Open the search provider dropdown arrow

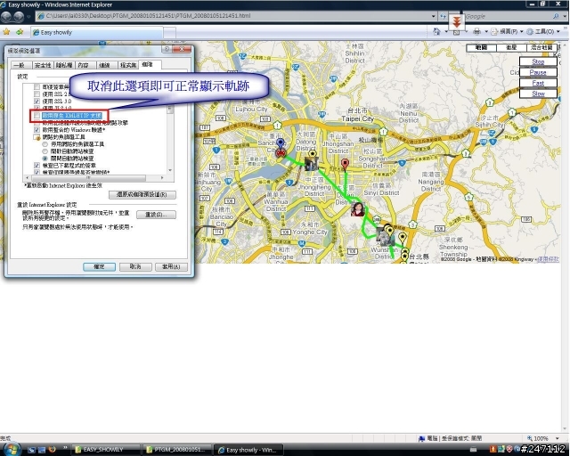[x=566, y=16]
